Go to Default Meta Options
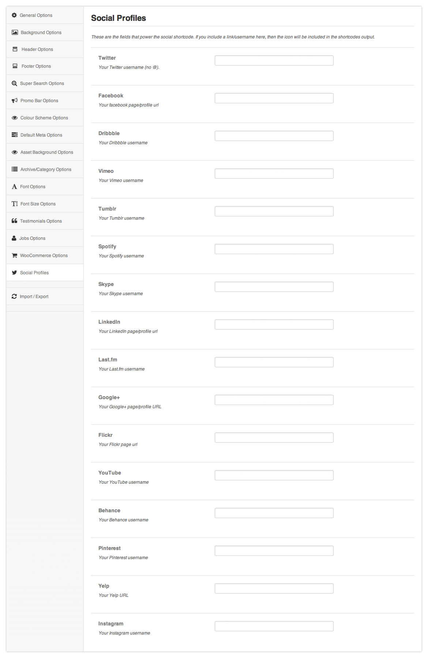 pyautogui.click(x=41, y=135)
